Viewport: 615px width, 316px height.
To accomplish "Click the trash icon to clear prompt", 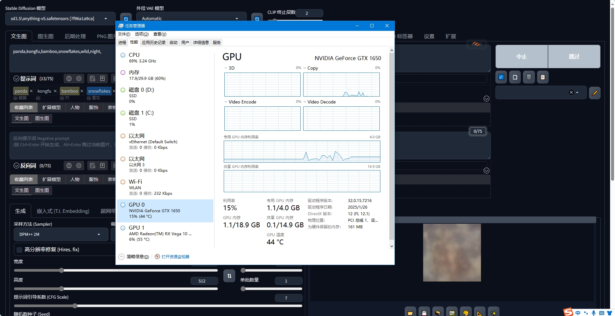I will (529, 77).
